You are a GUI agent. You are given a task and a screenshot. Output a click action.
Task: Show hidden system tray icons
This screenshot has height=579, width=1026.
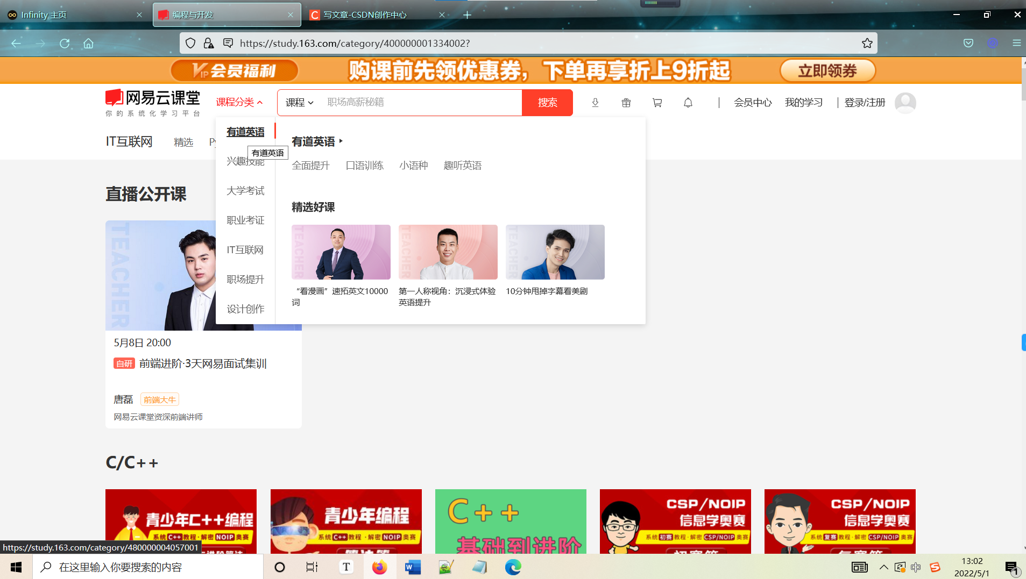(x=883, y=567)
